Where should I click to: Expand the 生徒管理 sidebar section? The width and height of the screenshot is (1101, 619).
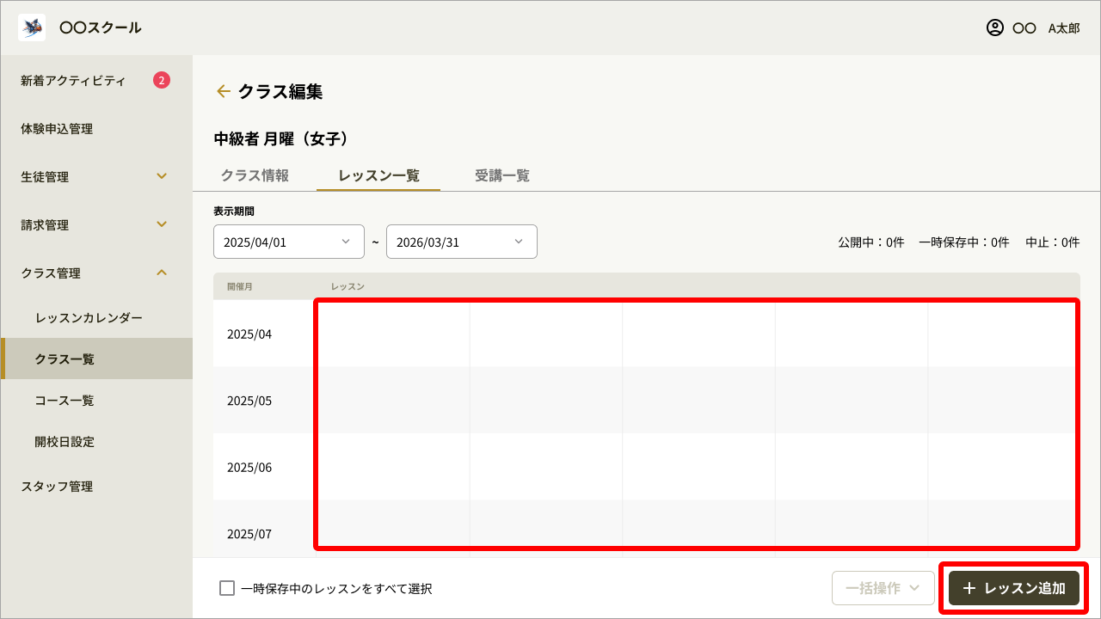pos(162,177)
